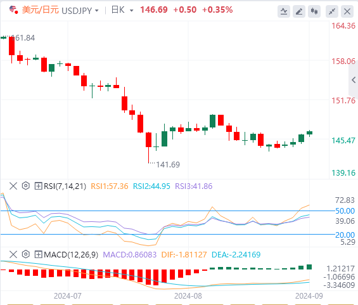Click RSI level 50.00 label
The image size is (358, 305).
345,211
